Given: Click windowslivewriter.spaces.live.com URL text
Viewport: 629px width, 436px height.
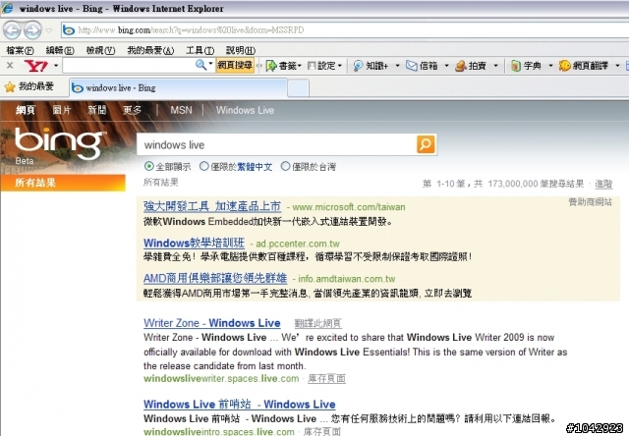Looking at the screenshot, I should 221,379.
